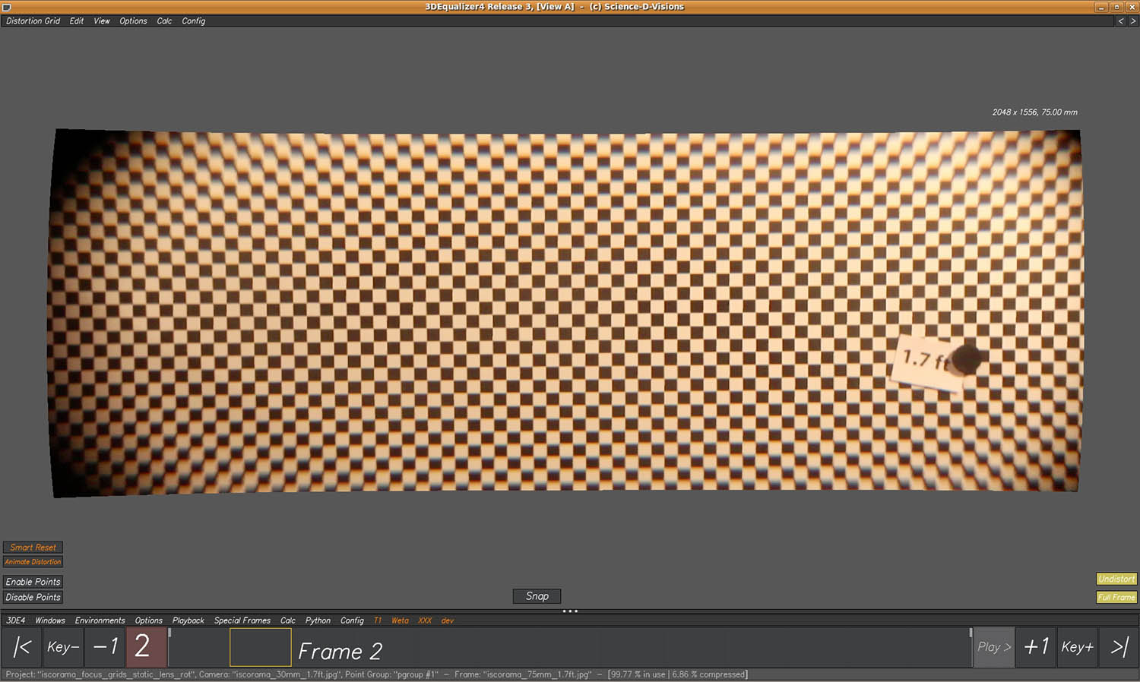
Task: Jump to first frame button
Action: 21,647
